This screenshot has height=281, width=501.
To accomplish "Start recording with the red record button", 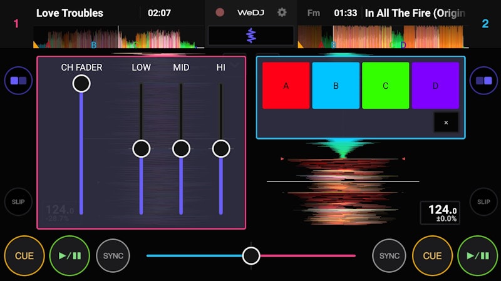I will click(x=220, y=13).
